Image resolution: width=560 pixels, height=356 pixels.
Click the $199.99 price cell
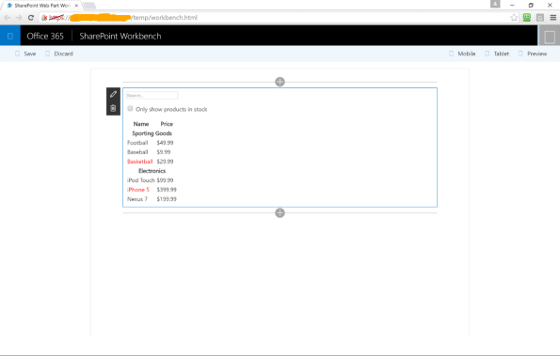(167, 199)
